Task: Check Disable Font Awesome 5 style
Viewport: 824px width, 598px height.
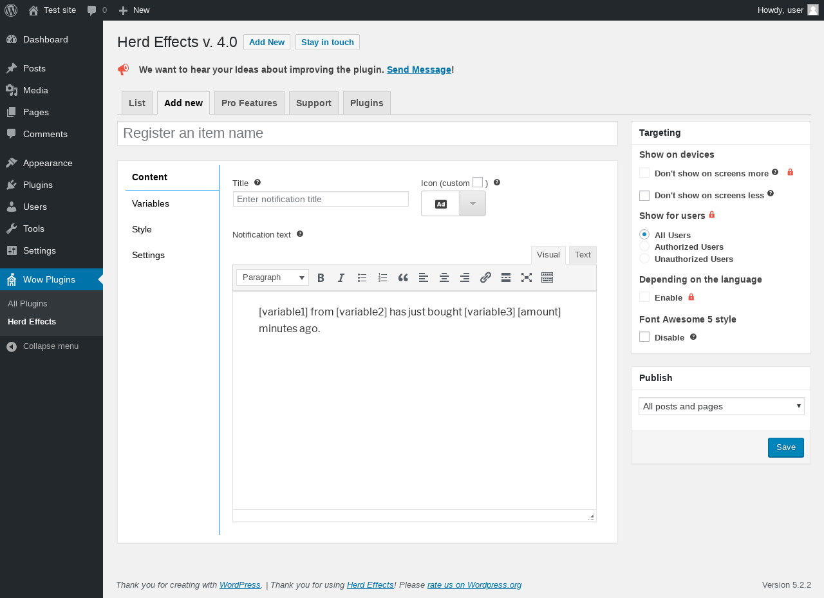Action: pyautogui.click(x=644, y=337)
